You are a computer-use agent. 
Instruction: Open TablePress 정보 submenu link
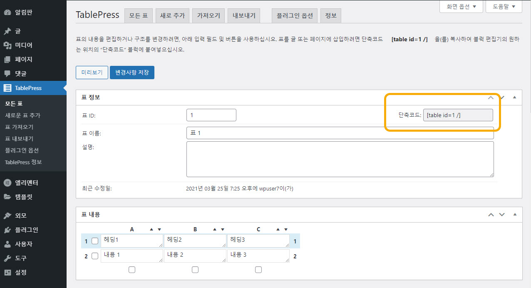(23, 162)
